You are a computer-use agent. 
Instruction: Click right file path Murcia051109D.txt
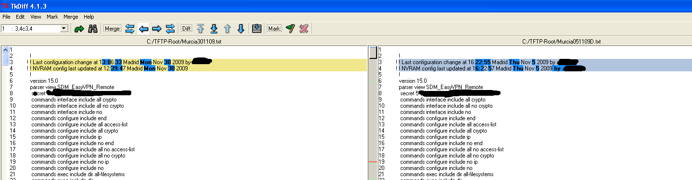(561, 42)
